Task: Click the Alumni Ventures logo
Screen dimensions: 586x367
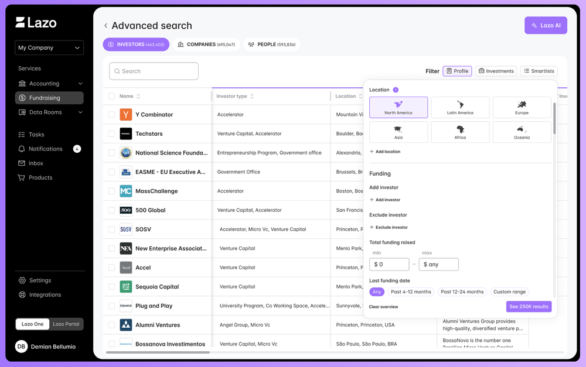Action: (x=126, y=325)
